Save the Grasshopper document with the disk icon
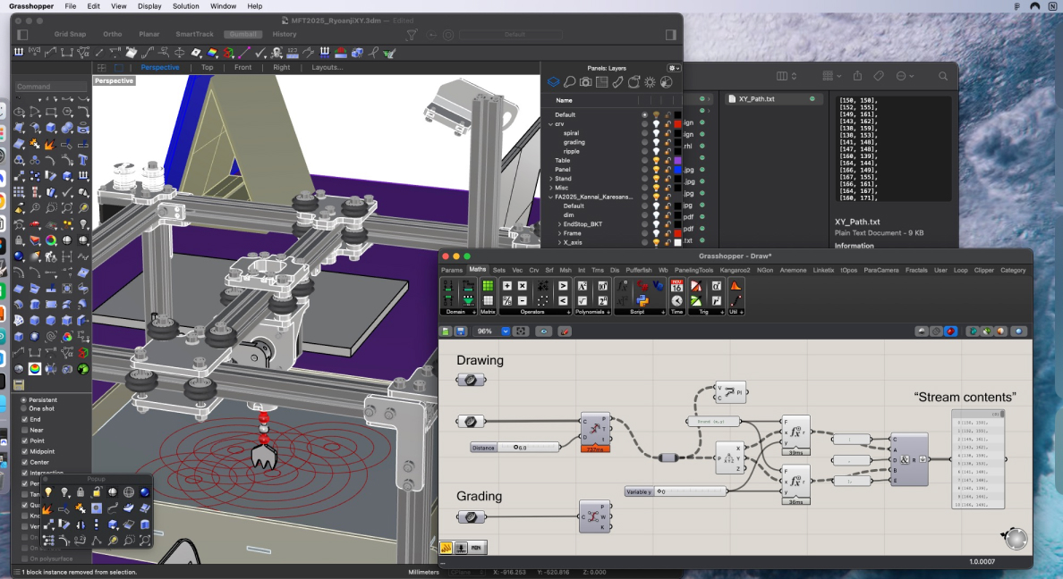 [461, 331]
